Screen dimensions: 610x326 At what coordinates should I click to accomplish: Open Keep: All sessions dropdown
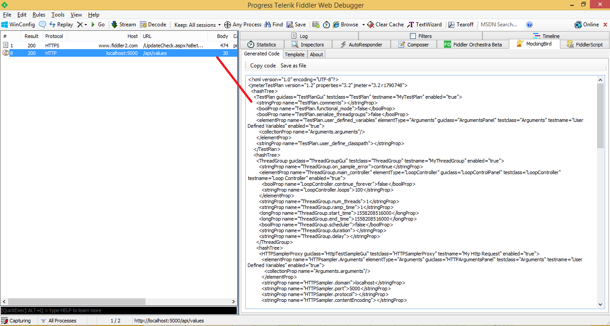click(x=198, y=25)
